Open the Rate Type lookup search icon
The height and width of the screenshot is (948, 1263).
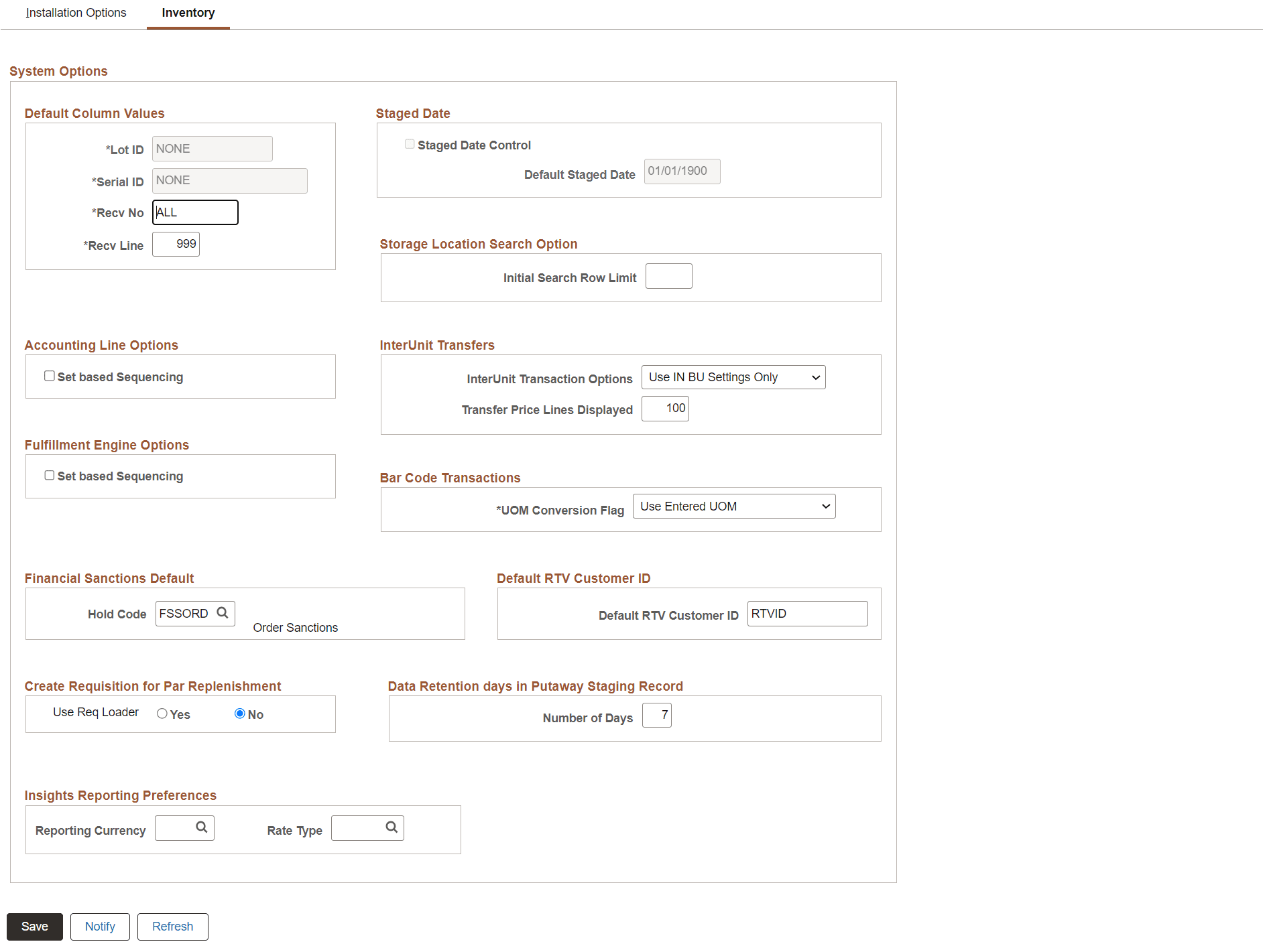(392, 827)
